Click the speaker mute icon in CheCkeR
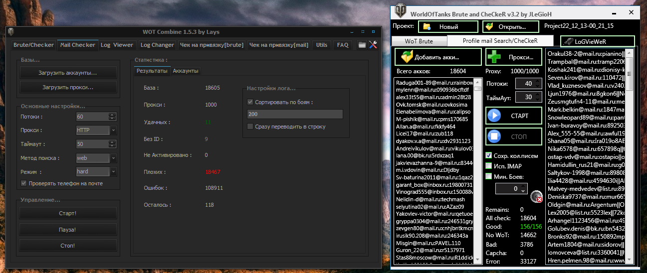This screenshot has height=273, width=647. [x=537, y=197]
